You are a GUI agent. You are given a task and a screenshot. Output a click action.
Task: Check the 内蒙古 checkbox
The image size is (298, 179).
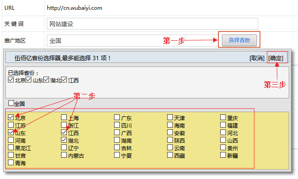point(64,155)
